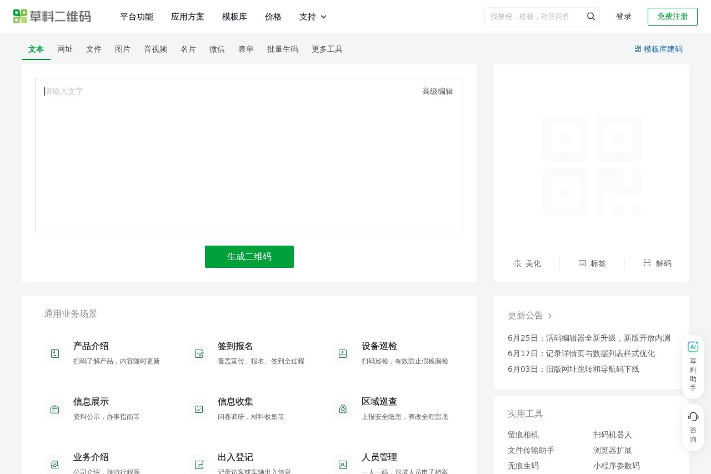Click the 产品介绍 title

pyautogui.click(x=91, y=346)
